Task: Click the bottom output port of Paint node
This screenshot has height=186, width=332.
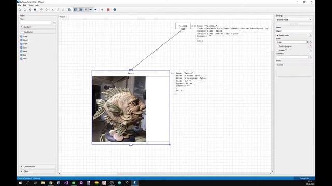Action: point(131,145)
